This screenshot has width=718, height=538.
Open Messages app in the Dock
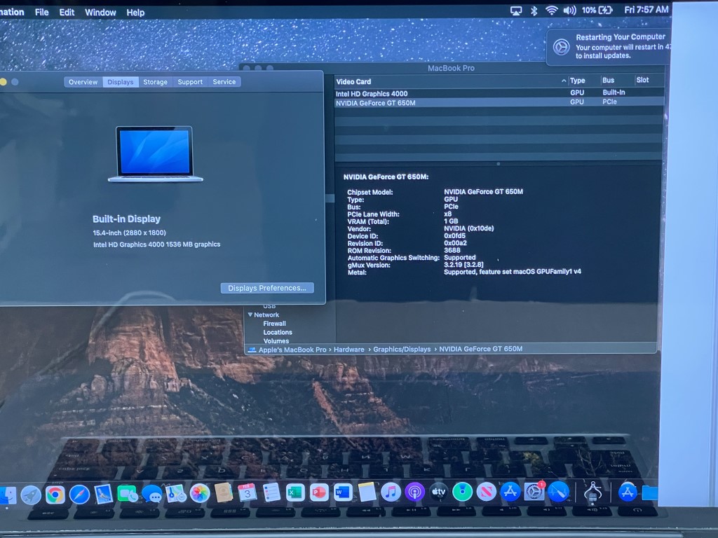151,495
